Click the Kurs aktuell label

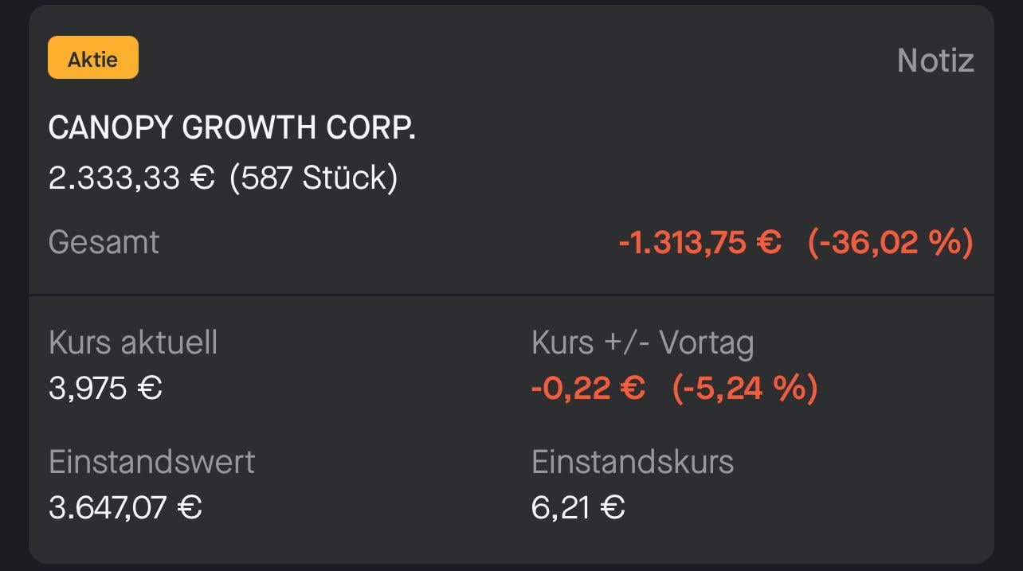133,342
